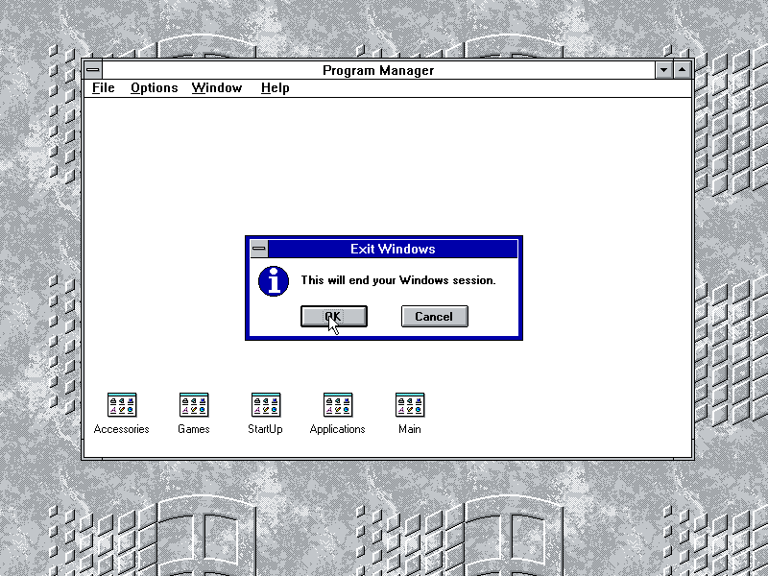768x576 pixels.
Task: Click the Program Manager title bar
Action: pyautogui.click(x=378, y=70)
